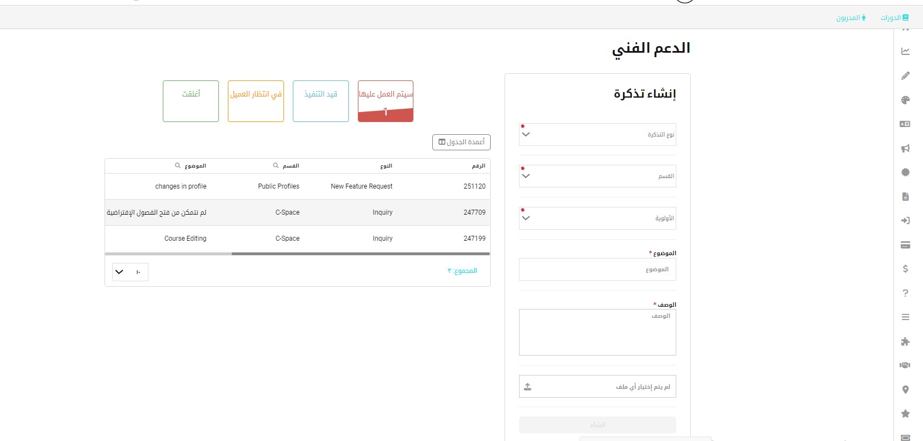Click the map pin location icon
The width and height of the screenshot is (923, 441).
(905, 389)
